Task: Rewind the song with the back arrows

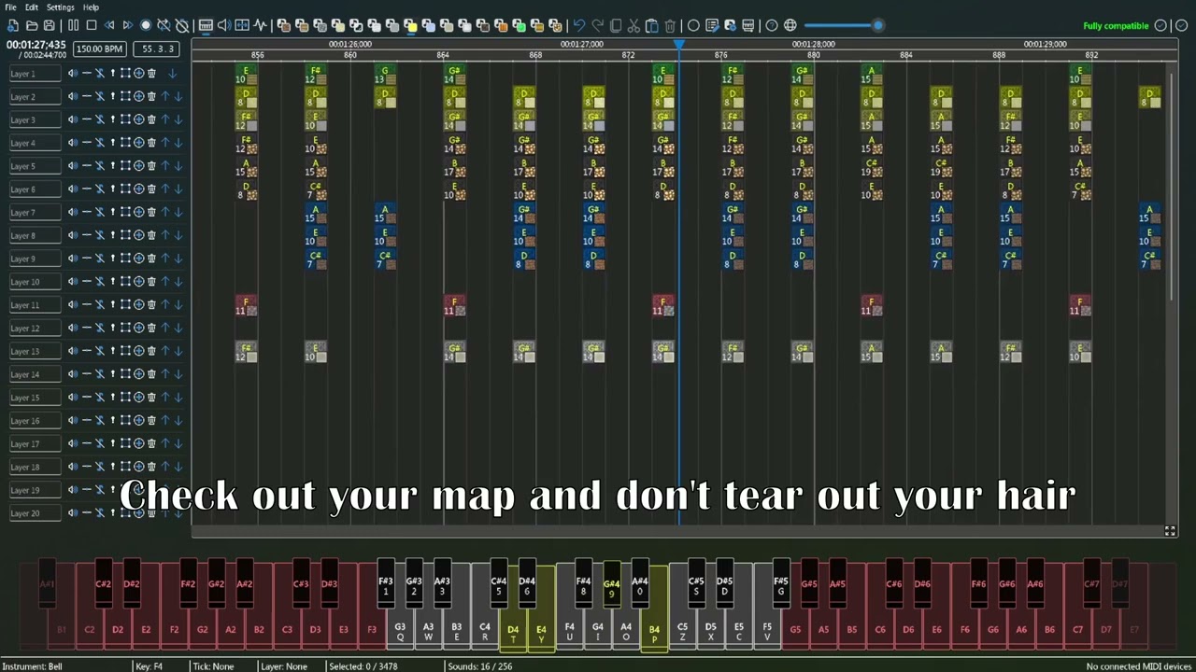Action: [109, 25]
